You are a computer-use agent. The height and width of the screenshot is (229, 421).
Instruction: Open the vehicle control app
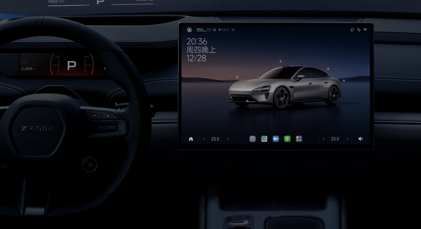tap(253, 139)
